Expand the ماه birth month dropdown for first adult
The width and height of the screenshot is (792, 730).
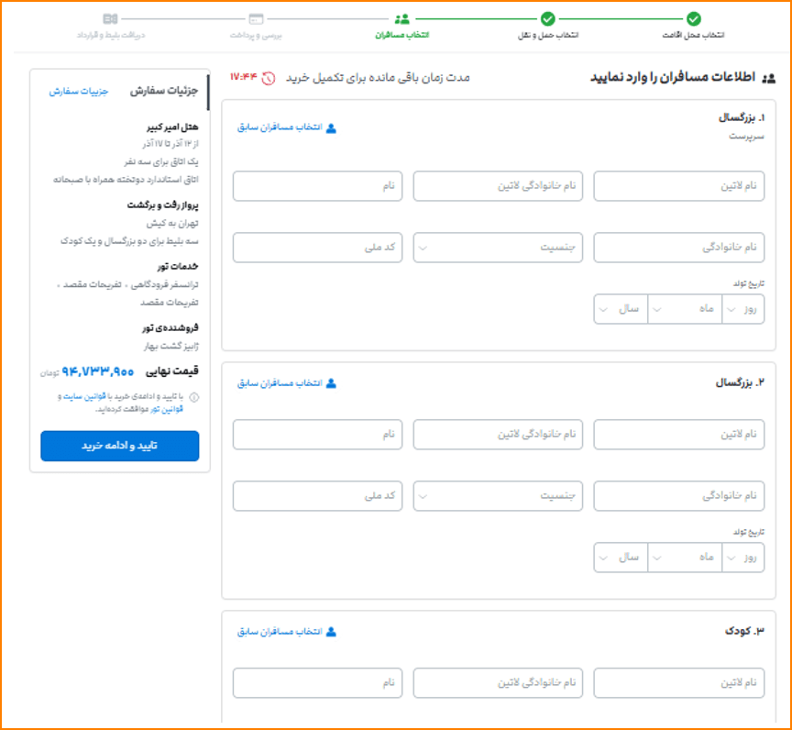(x=686, y=309)
